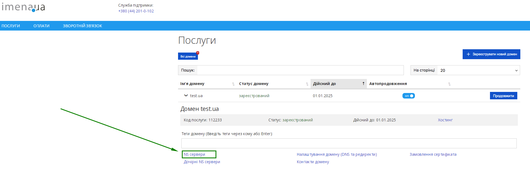Click the up-arrow sort icon on Дійсний до

363,84
